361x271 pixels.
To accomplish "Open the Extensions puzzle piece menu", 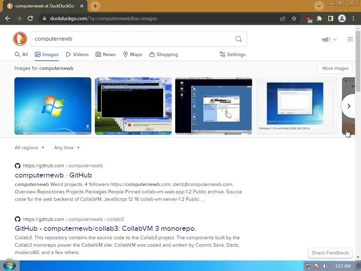I will click(x=319, y=18).
